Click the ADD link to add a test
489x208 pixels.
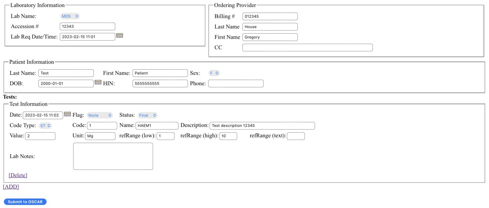click(11, 187)
